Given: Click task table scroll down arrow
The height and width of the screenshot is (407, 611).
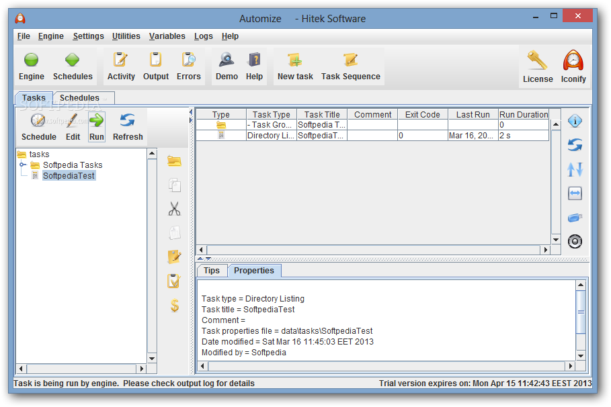Looking at the screenshot, I should pyautogui.click(x=556, y=240).
